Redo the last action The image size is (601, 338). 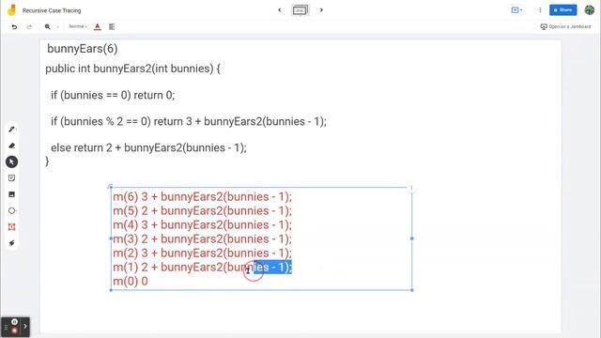[x=29, y=27]
